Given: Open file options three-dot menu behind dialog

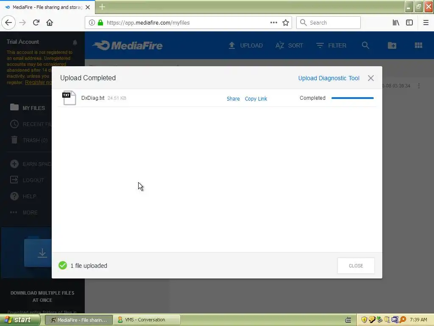Looking at the screenshot, I should 418,86.
